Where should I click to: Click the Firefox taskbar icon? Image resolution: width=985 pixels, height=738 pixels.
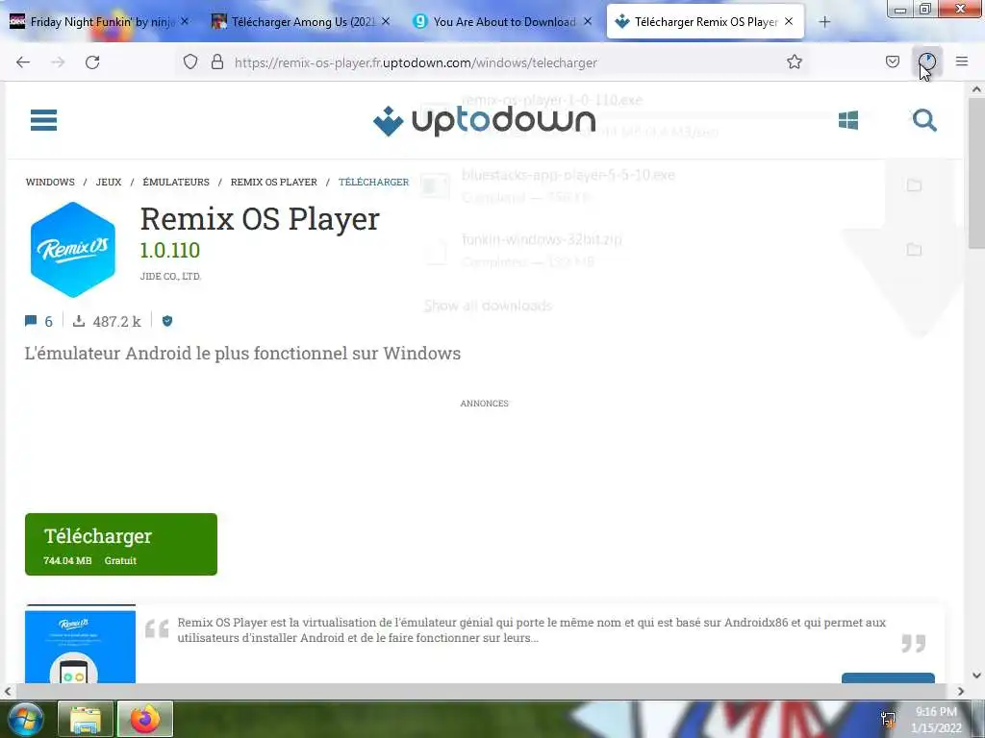pyautogui.click(x=145, y=719)
